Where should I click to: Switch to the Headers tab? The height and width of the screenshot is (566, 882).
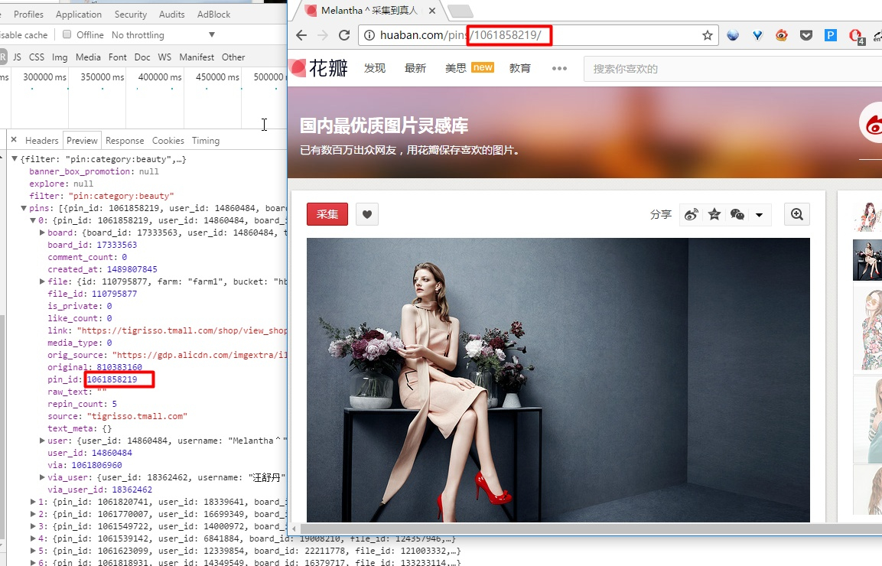coord(41,141)
